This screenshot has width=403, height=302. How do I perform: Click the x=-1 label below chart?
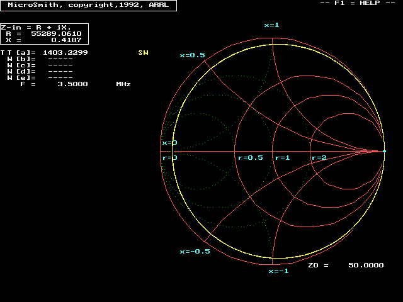coord(278,271)
